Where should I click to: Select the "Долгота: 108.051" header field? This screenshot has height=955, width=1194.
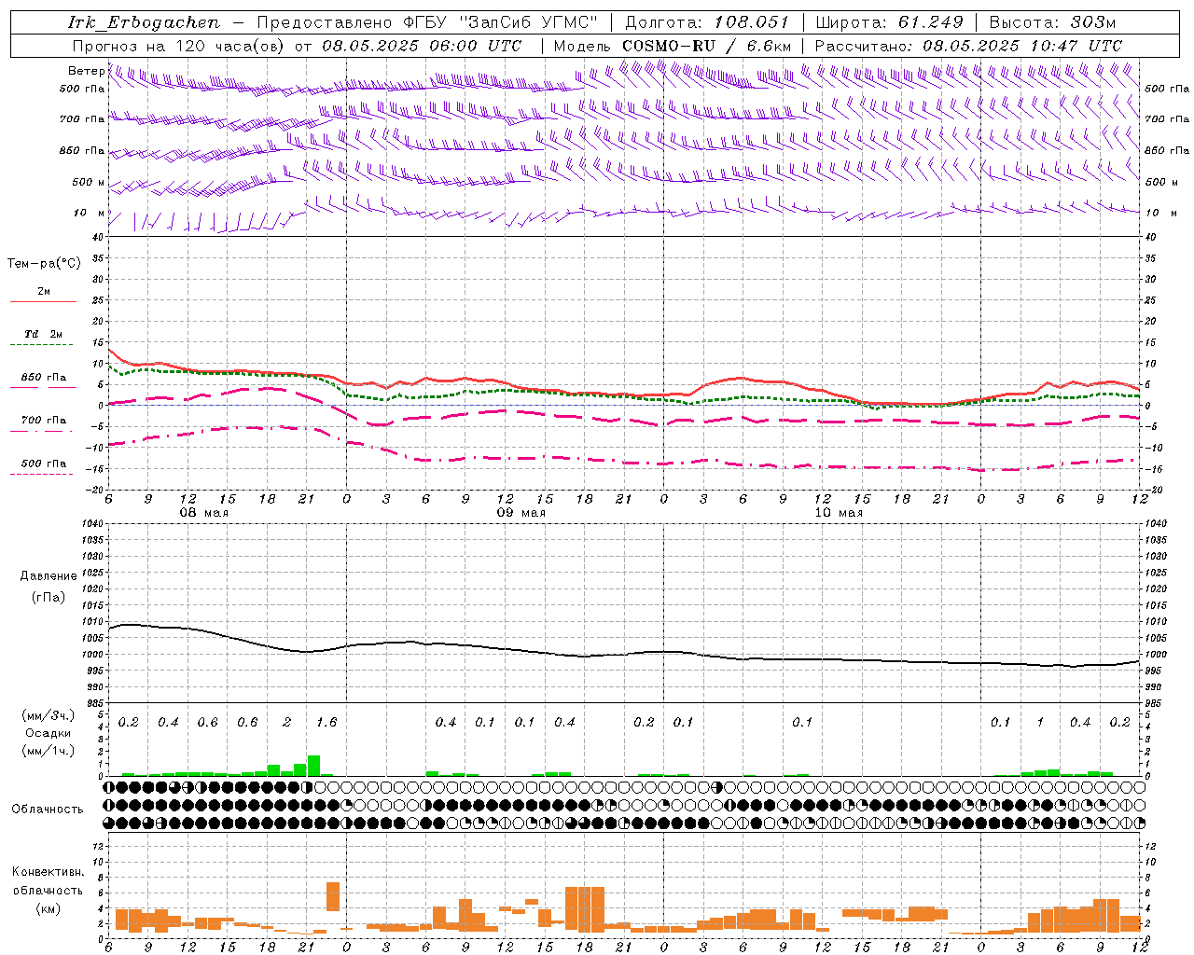pyautogui.click(x=707, y=22)
